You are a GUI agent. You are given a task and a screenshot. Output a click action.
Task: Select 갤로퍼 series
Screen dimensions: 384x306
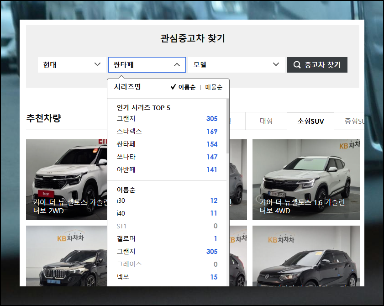(x=167, y=238)
